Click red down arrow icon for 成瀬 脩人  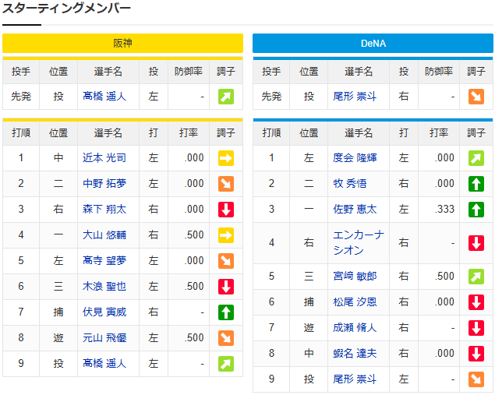[476, 328]
